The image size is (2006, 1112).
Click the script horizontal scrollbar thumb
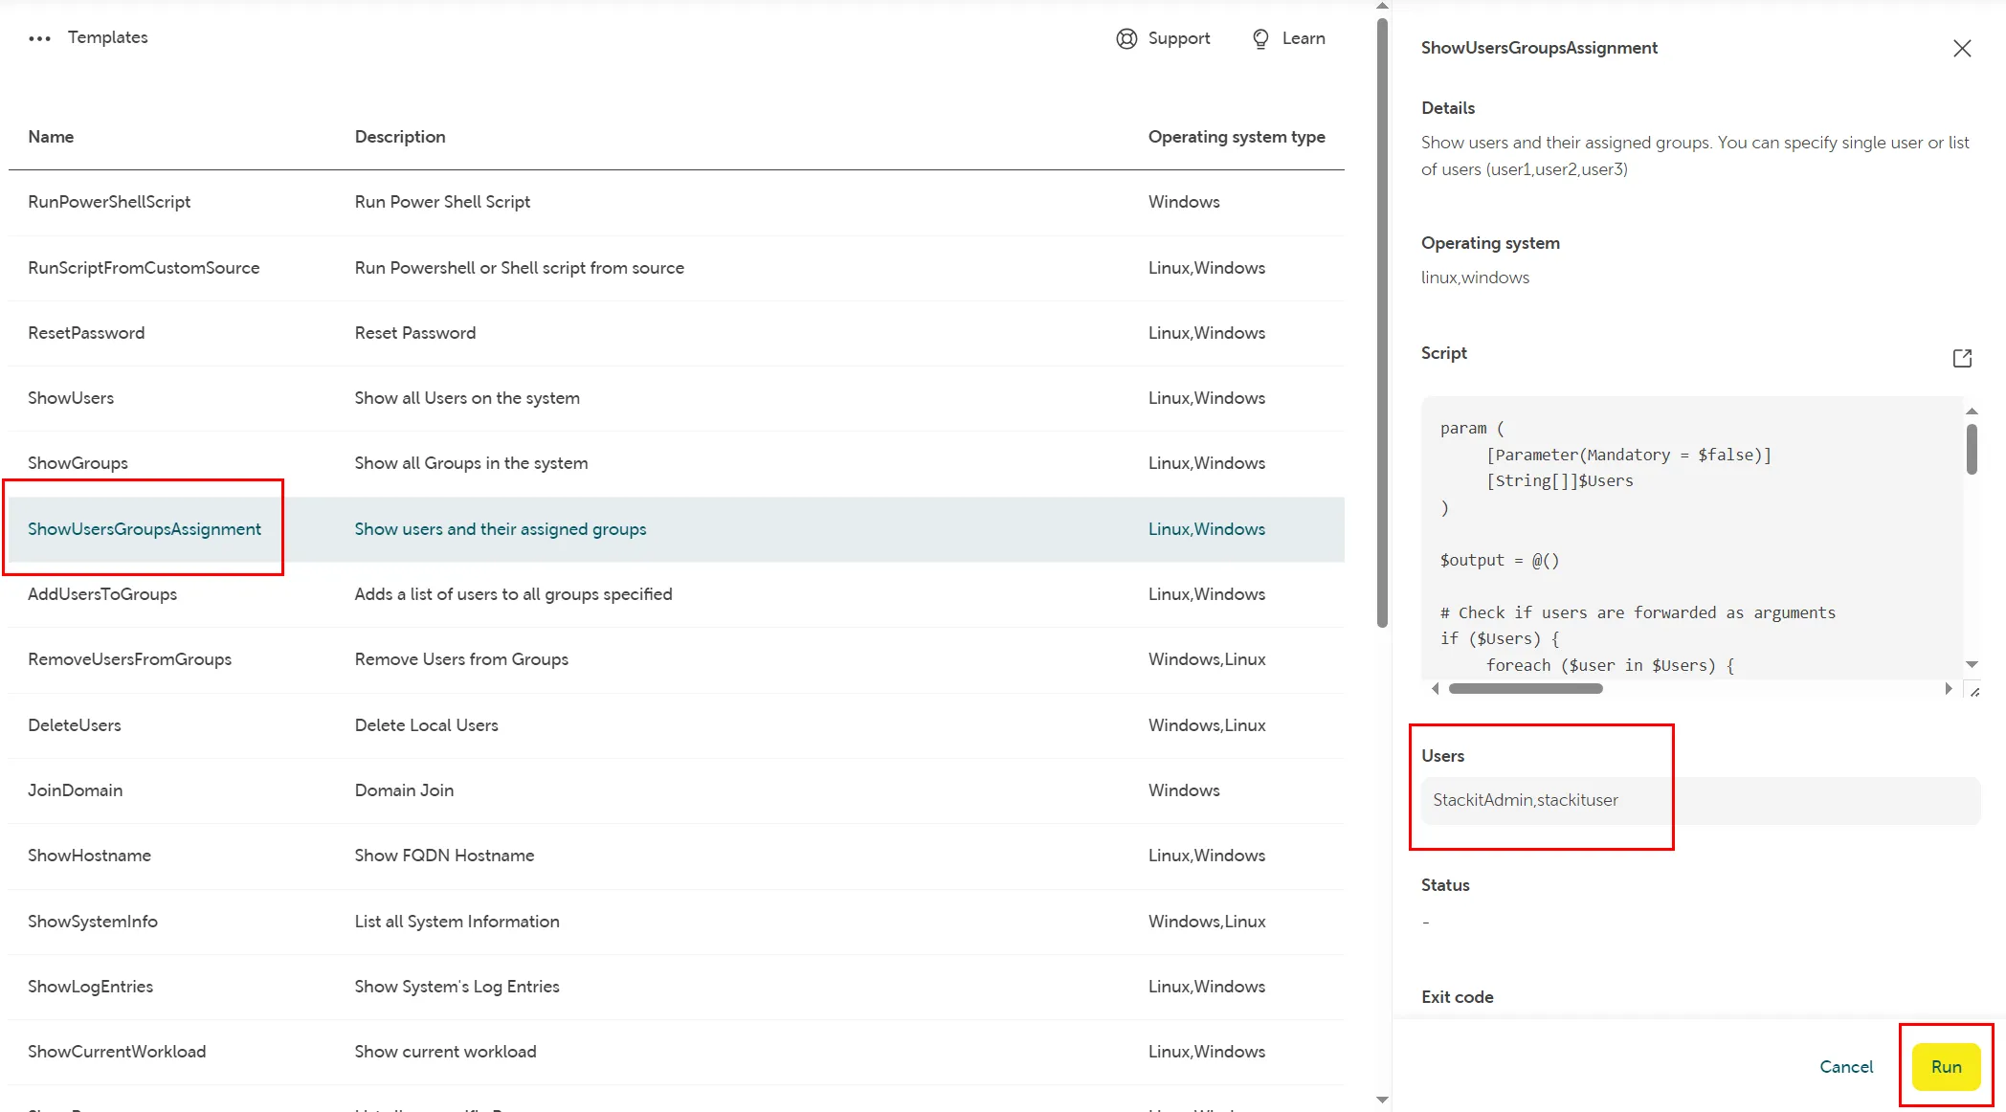click(x=1525, y=689)
